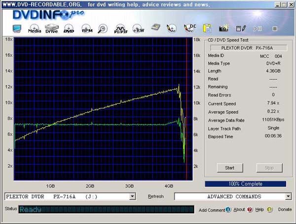Viewport: 296px width, 224px height.
Task: Take a screenshot with camera icon
Action: [224, 28]
